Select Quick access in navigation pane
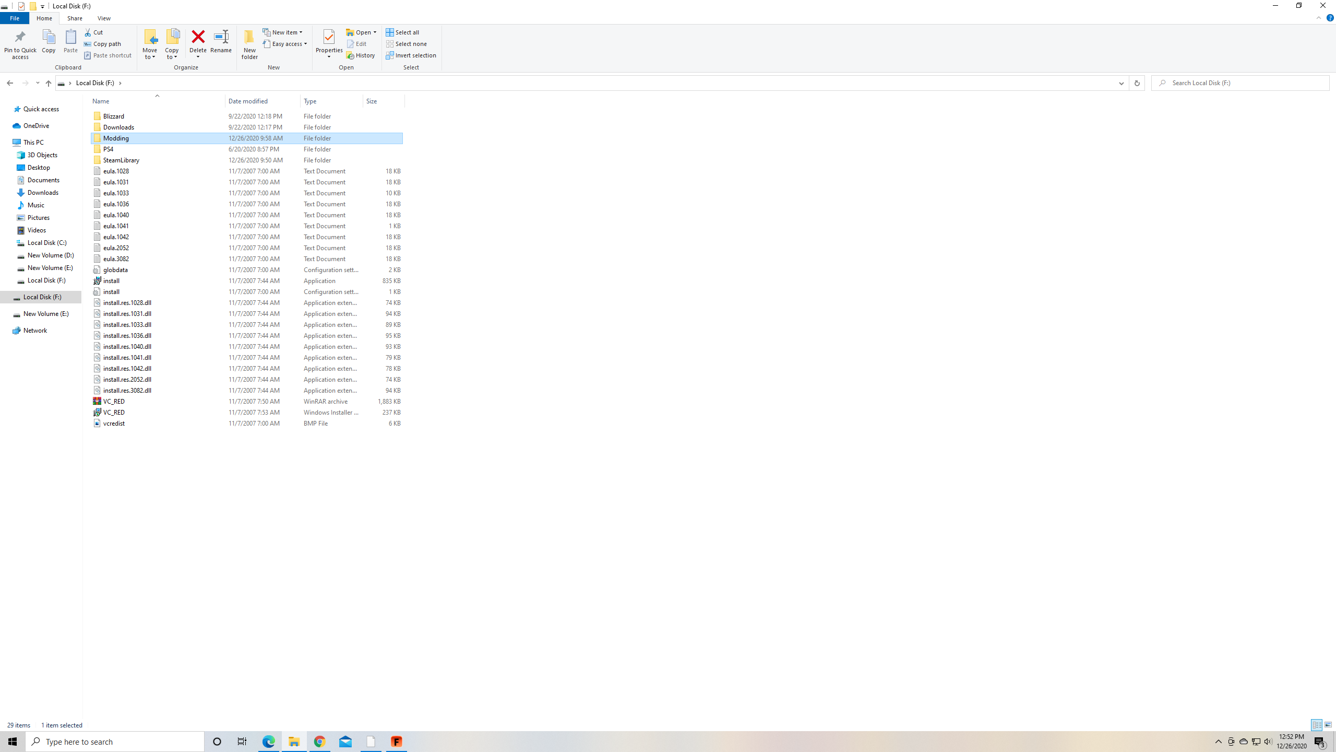Image resolution: width=1336 pixels, height=752 pixels. pyautogui.click(x=41, y=109)
